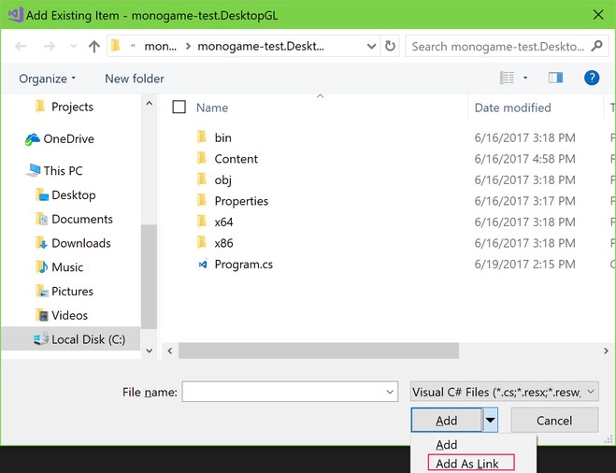Refresh the current folder listing

coord(390,47)
